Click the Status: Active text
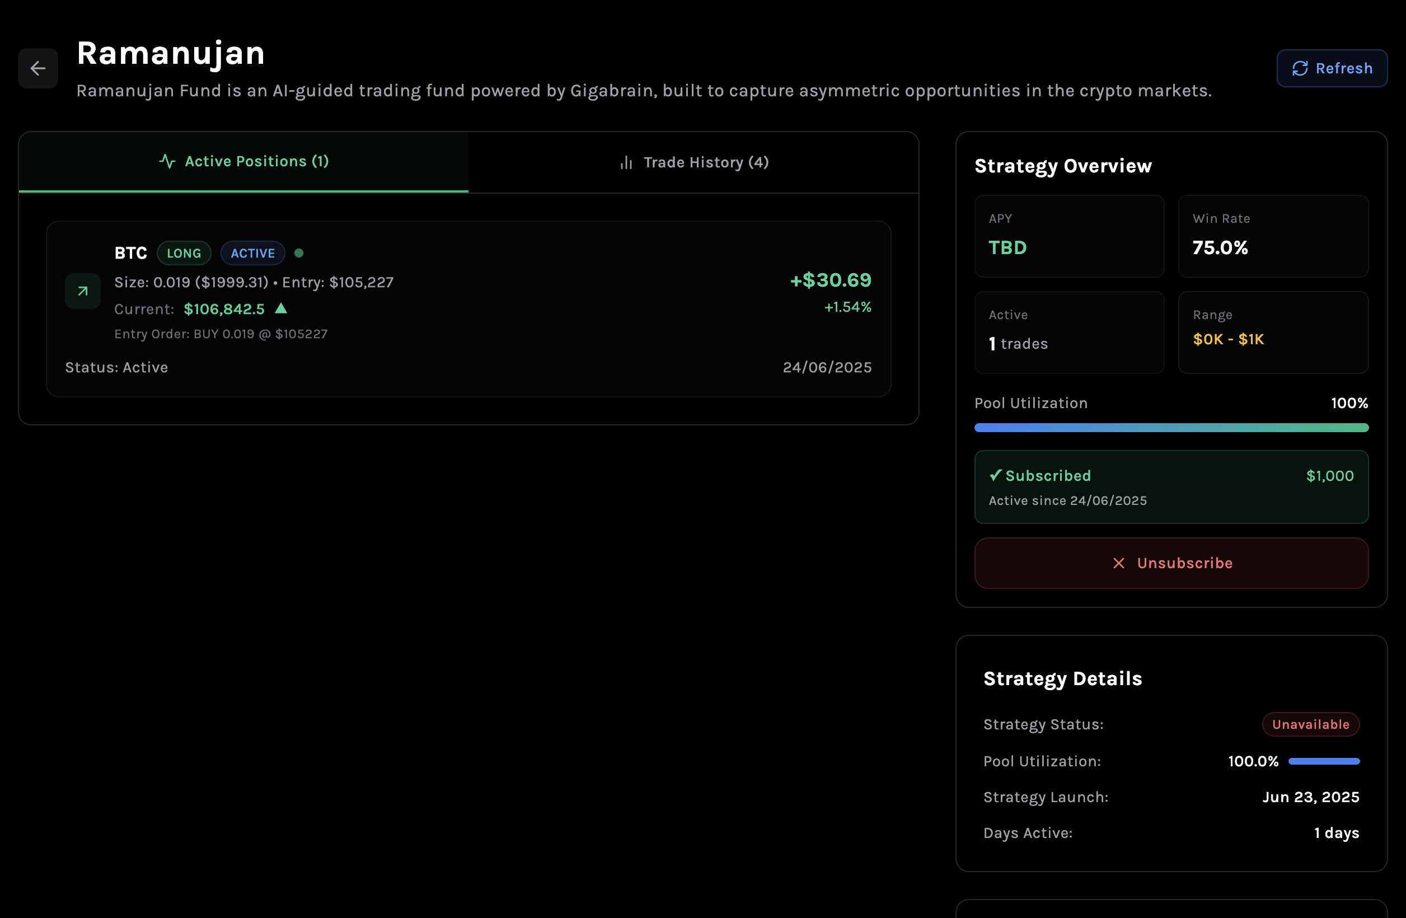 point(116,367)
